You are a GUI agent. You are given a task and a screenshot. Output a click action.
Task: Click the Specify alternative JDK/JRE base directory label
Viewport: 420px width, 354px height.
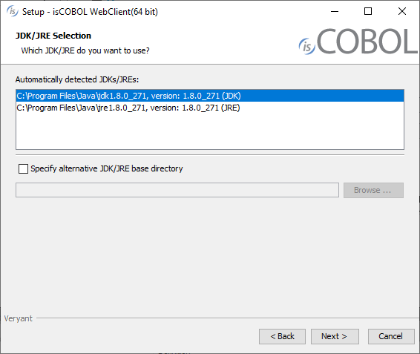tap(107, 168)
